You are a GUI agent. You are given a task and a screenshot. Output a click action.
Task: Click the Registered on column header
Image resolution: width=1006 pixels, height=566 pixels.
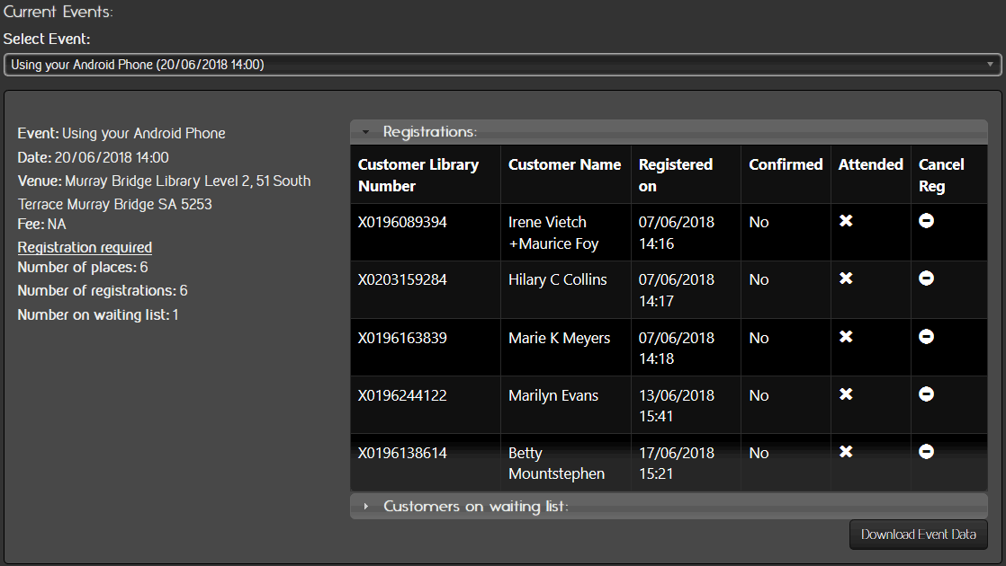click(675, 175)
